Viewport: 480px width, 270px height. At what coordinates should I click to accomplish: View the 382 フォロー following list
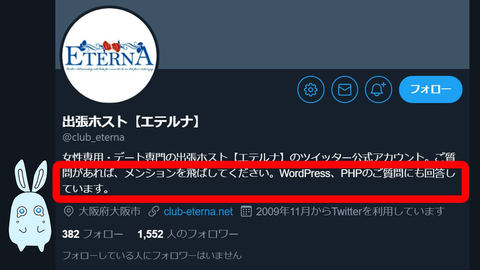pos(93,234)
